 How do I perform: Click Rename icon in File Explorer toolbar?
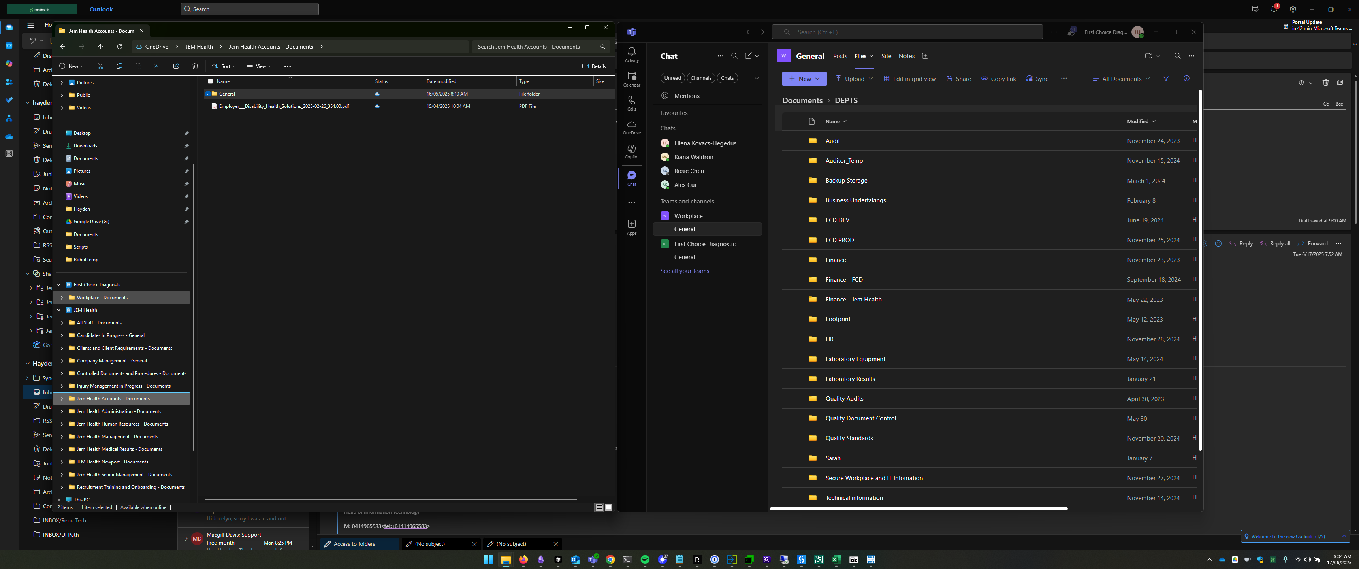tap(157, 66)
